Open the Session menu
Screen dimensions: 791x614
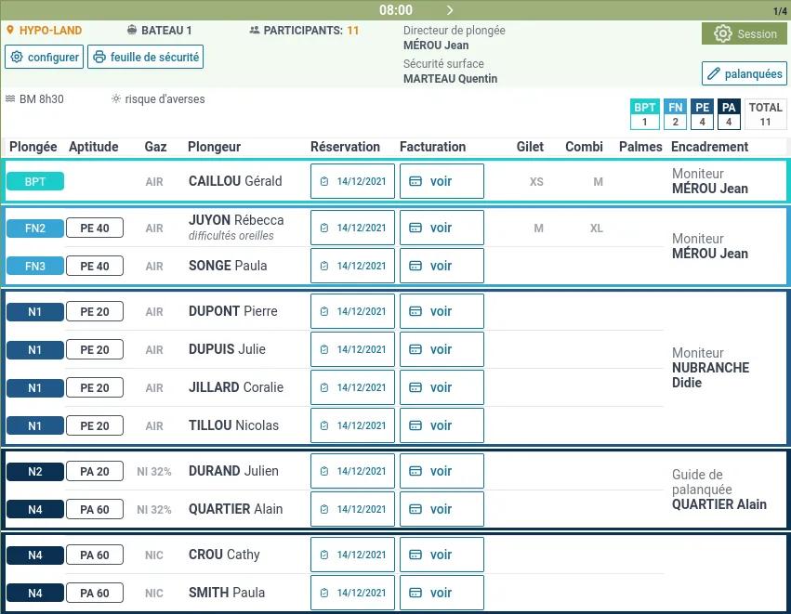[744, 33]
